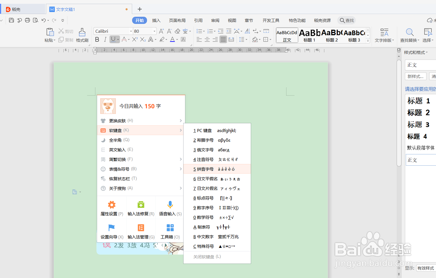This screenshot has width=436, height=278.
Task: Click the Print Preview icon
Action: click(35, 20)
